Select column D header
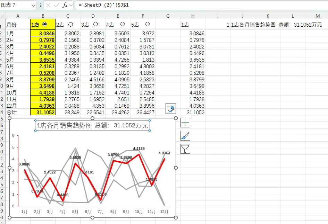This screenshot has height=224, width=328. 93,16
